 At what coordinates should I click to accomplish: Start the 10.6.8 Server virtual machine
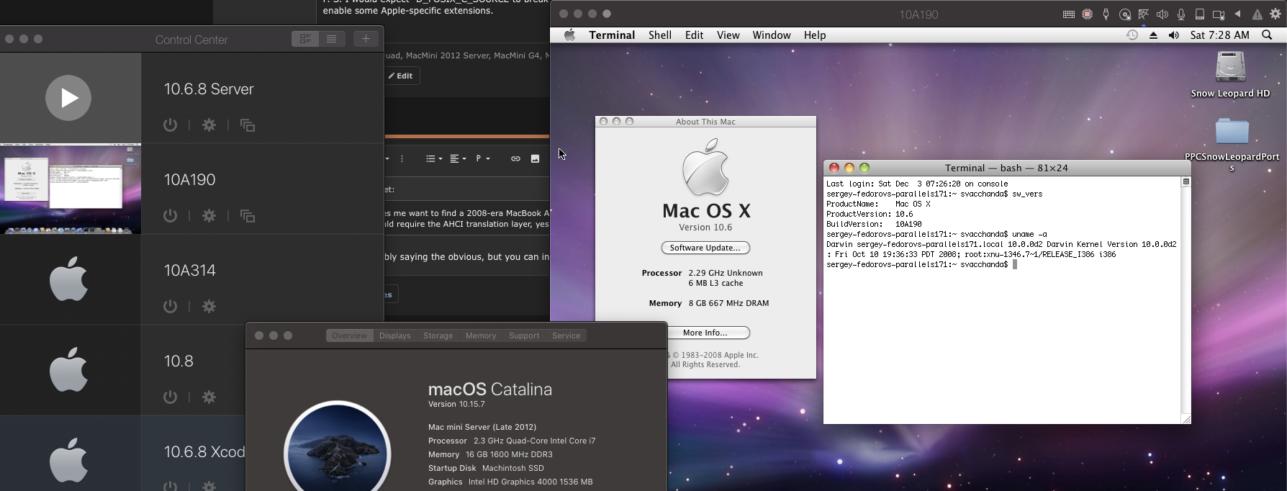[68, 98]
